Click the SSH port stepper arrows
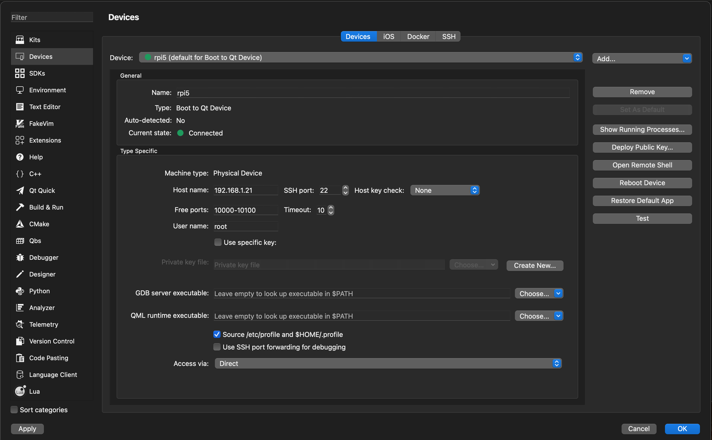This screenshot has width=712, height=440. tap(345, 190)
